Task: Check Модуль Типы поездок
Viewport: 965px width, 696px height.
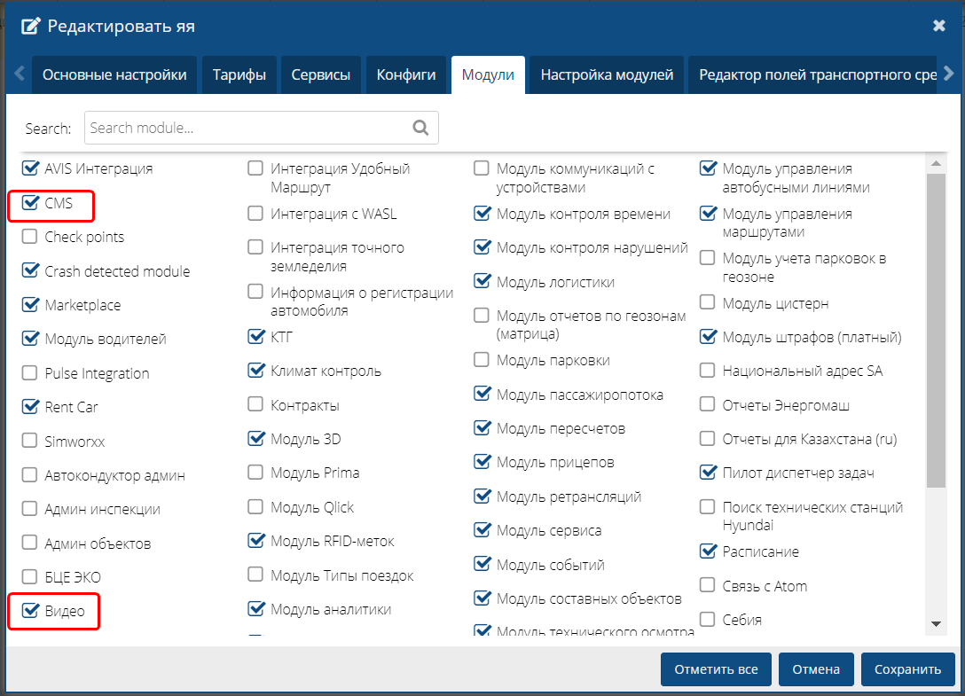Action: [255, 575]
